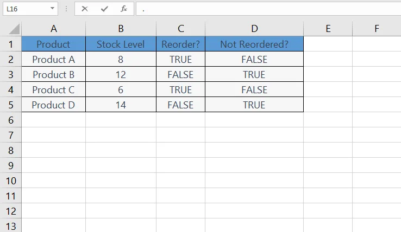Image resolution: width=401 pixels, height=232 pixels.
Task: Select stock level cell with value 12
Action: coord(121,74)
